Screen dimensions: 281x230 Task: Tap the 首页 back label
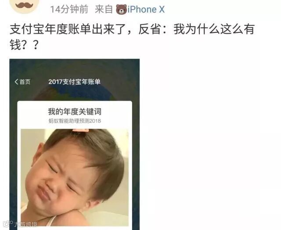[x=25, y=82]
